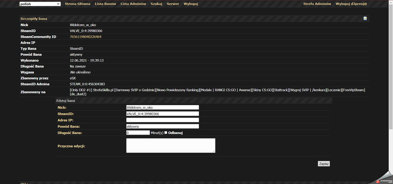393x184 pixels.
Task: Click the edit ban details icon
Action: pyautogui.click(x=365, y=18)
